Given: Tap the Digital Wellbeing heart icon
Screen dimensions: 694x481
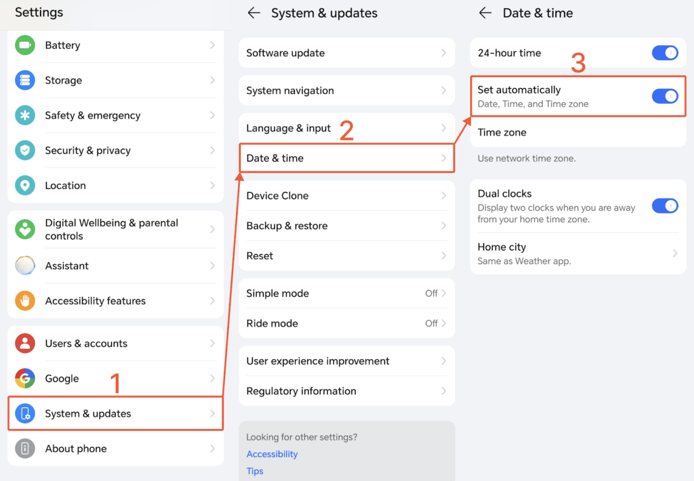Looking at the screenshot, I should (x=25, y=229).
